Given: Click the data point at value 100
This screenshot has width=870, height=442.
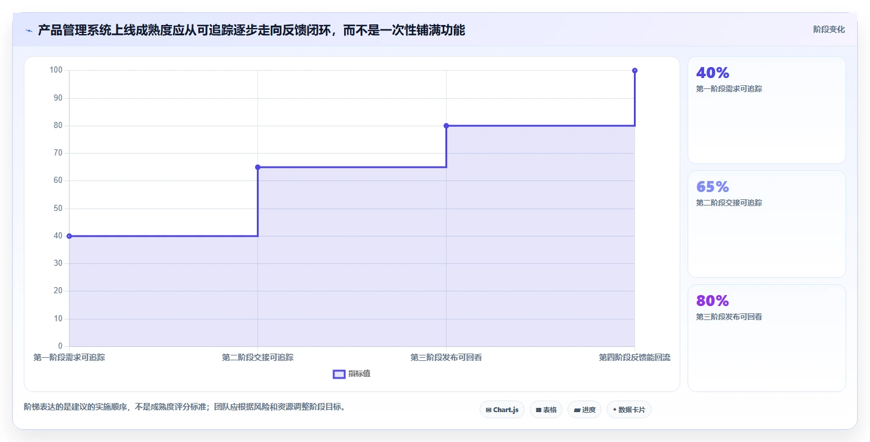Looking at the screenshot, I should click(x=635, y=71).
